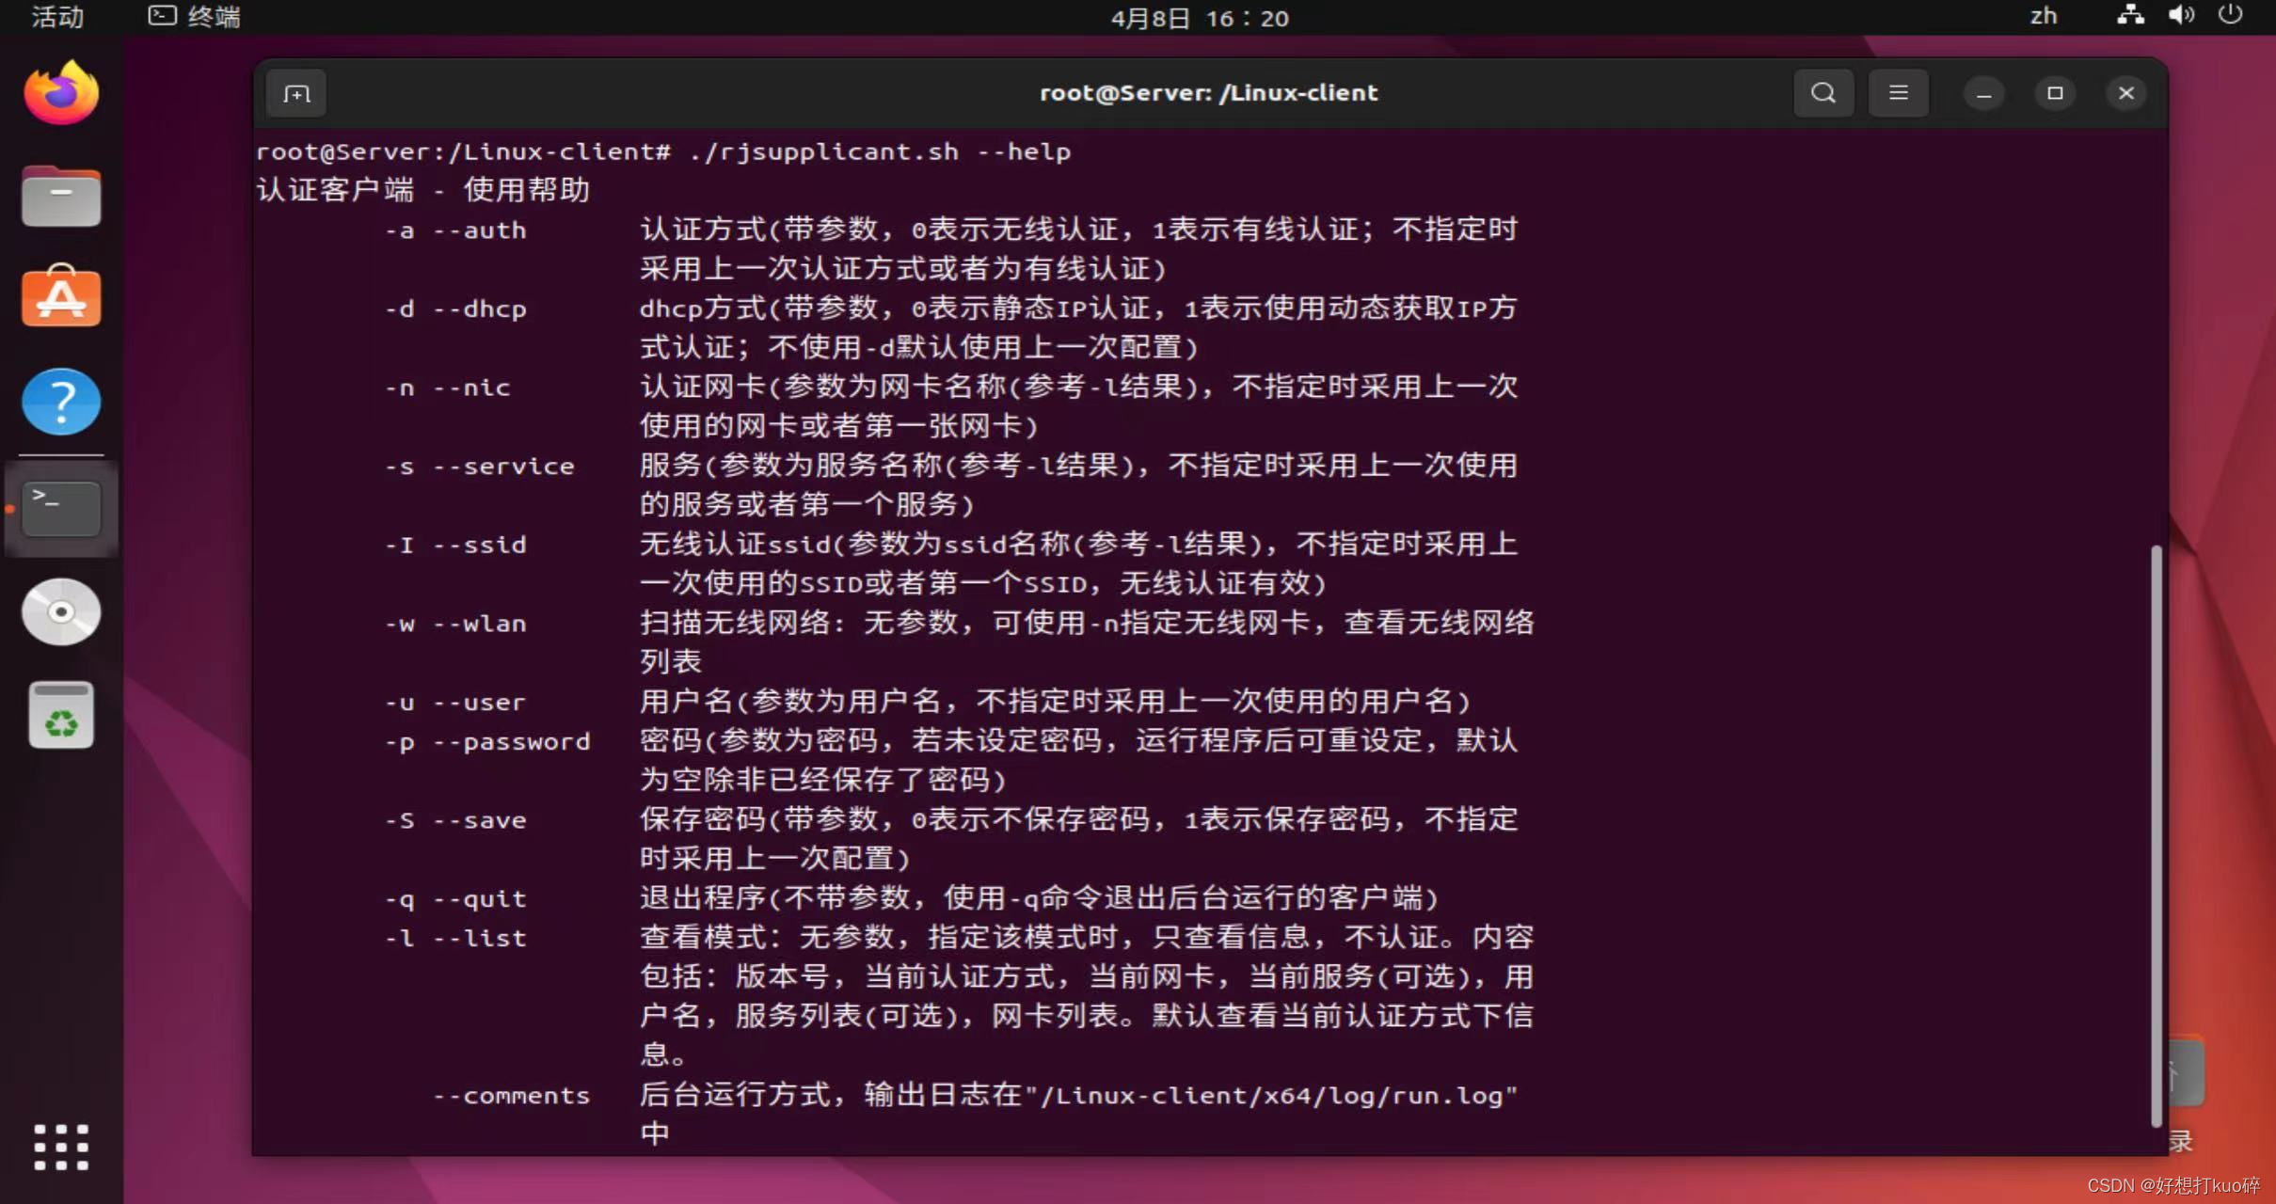This screenshot has height=1204, width=2276.
Task: Show all applications with the grid button
Action: [x=59, y=1148]
